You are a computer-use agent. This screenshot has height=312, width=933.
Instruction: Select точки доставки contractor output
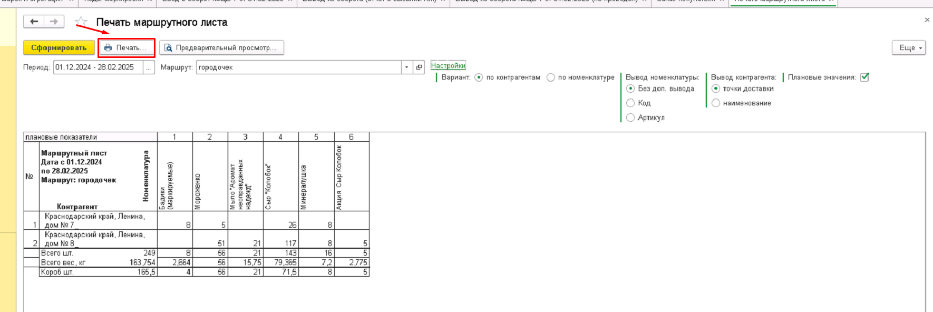tap(743, 89)
